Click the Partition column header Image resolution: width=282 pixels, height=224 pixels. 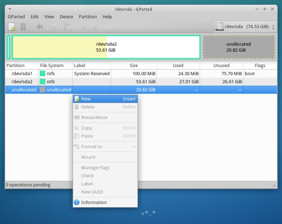[x=22, y=65]
